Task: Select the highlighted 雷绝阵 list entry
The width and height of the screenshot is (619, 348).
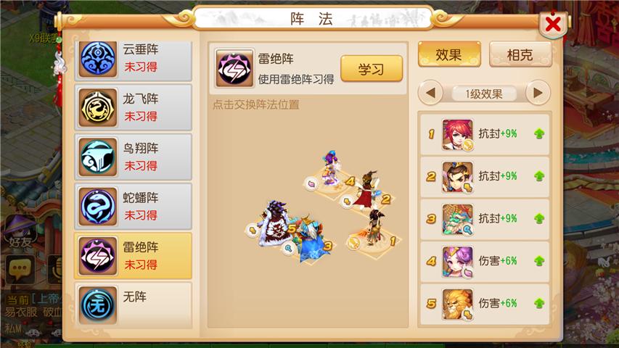Action: [133, 256]
